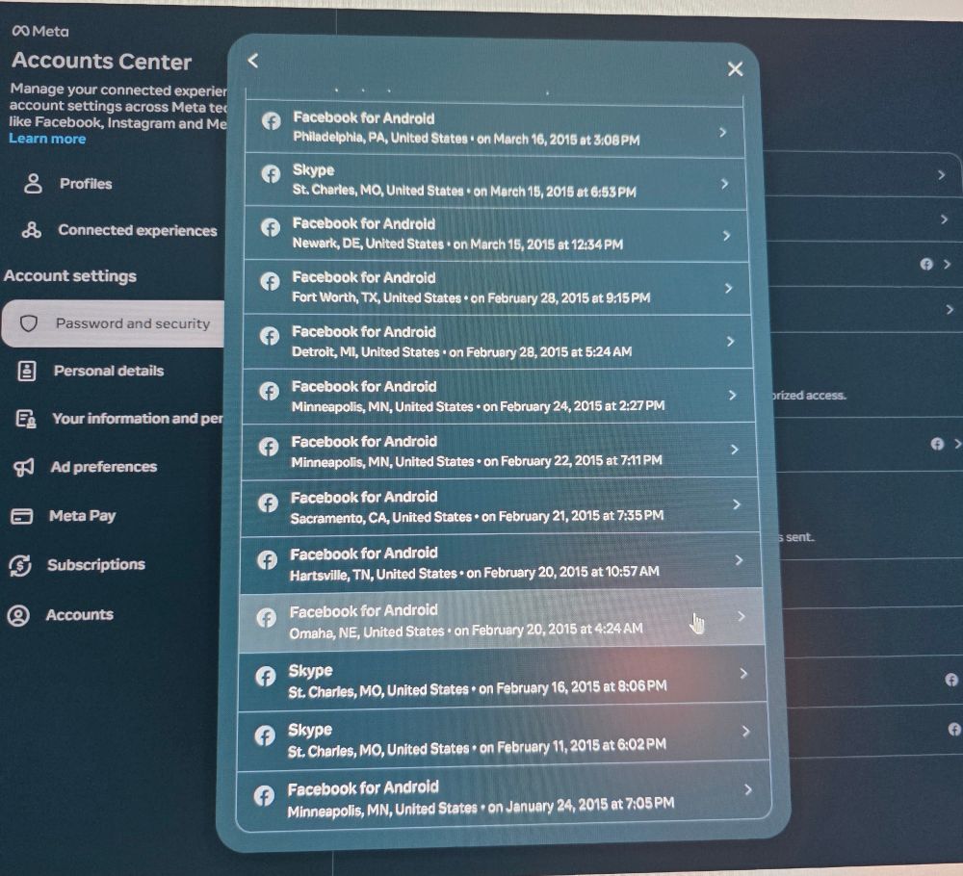Click Facebook icon on Omaha, NE row
This screenshot has height=876, width=963.
pos(266,617)
